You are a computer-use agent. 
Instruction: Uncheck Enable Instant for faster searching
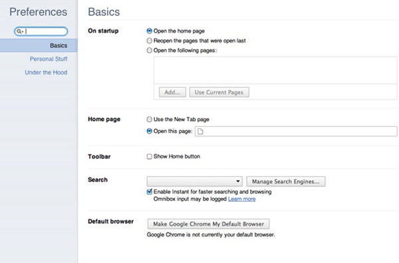tap(150, 191)
